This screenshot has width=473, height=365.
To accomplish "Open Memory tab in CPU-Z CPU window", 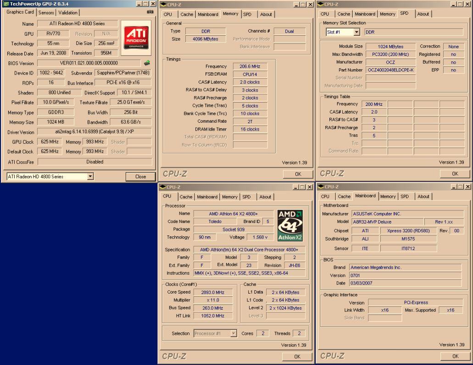I will coord(230,197).
